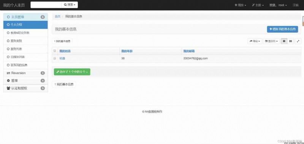Open 联系我的信息 in the sidebar
Screen dimensions: 304x144
tap(25, 65)
